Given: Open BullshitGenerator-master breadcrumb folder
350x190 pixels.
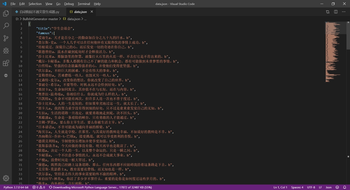Looking at the screenshot, I should pyautogui.click(x=40, y=19).
